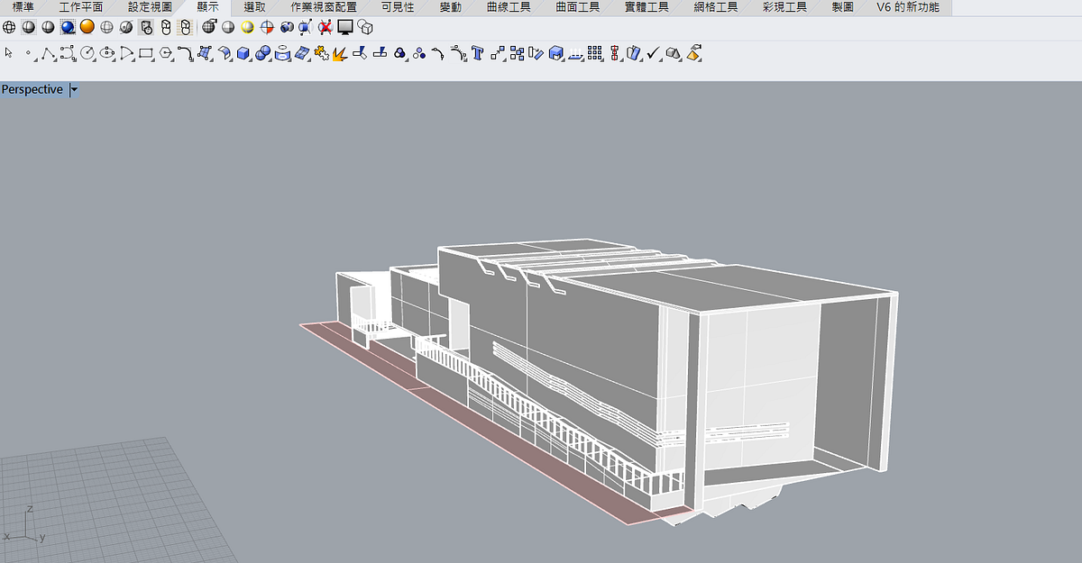Image resolution: width=1082 pixels, height=563 pixels.
Task: Expand the Arc tool flyout triangle
Action: [133, 60]
